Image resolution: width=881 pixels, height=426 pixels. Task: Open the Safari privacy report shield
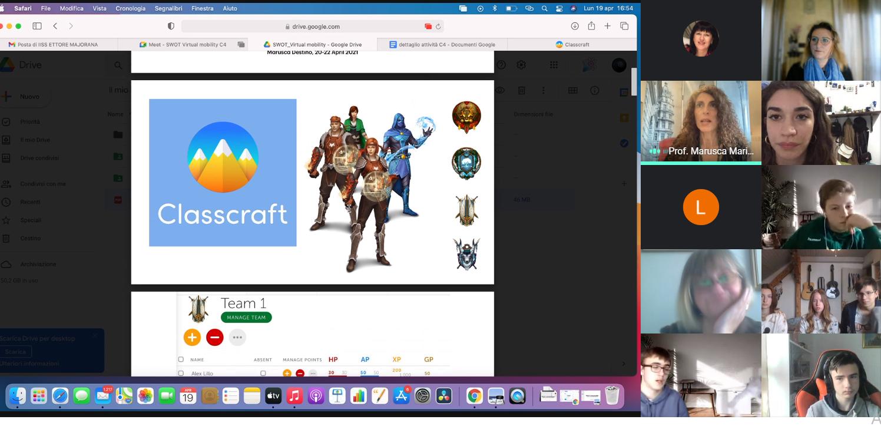click(171, 26)
